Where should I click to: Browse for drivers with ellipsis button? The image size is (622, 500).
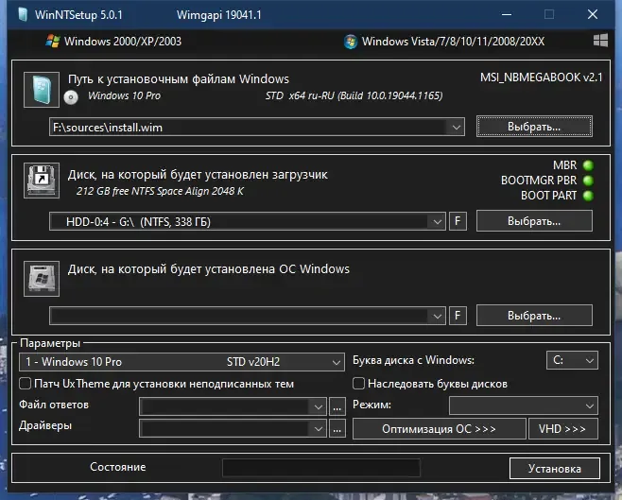[x=337, y=429]
